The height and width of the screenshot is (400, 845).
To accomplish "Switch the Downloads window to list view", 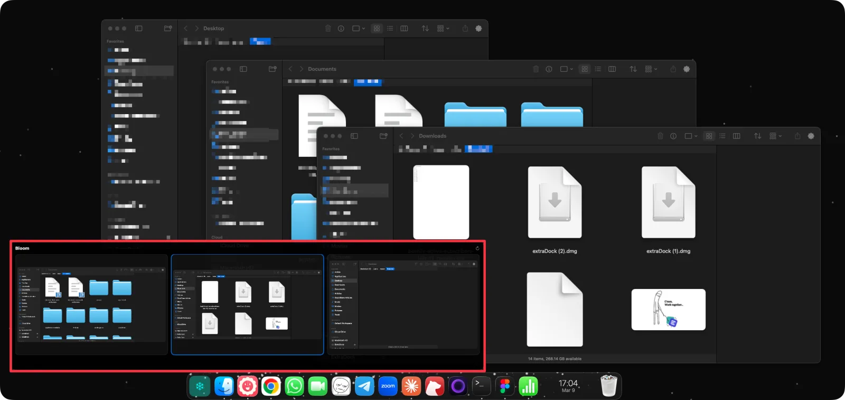I will [x=722, y=136].
